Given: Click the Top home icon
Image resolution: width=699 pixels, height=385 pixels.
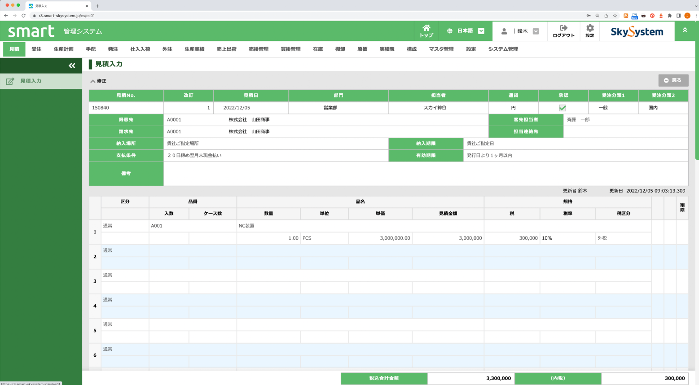Looking at the screenshot, I should (x=426, y=28).
